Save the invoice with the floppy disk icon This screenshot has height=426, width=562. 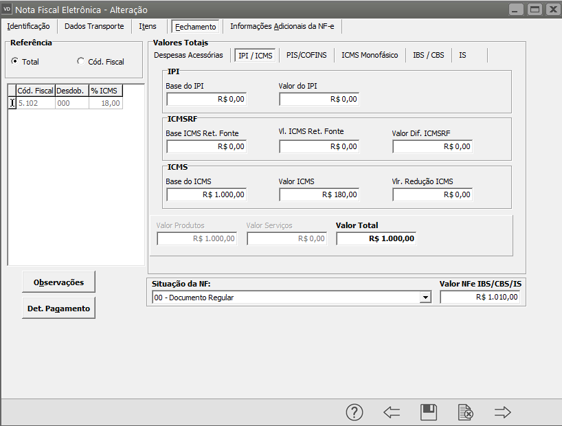click(429, 412)
